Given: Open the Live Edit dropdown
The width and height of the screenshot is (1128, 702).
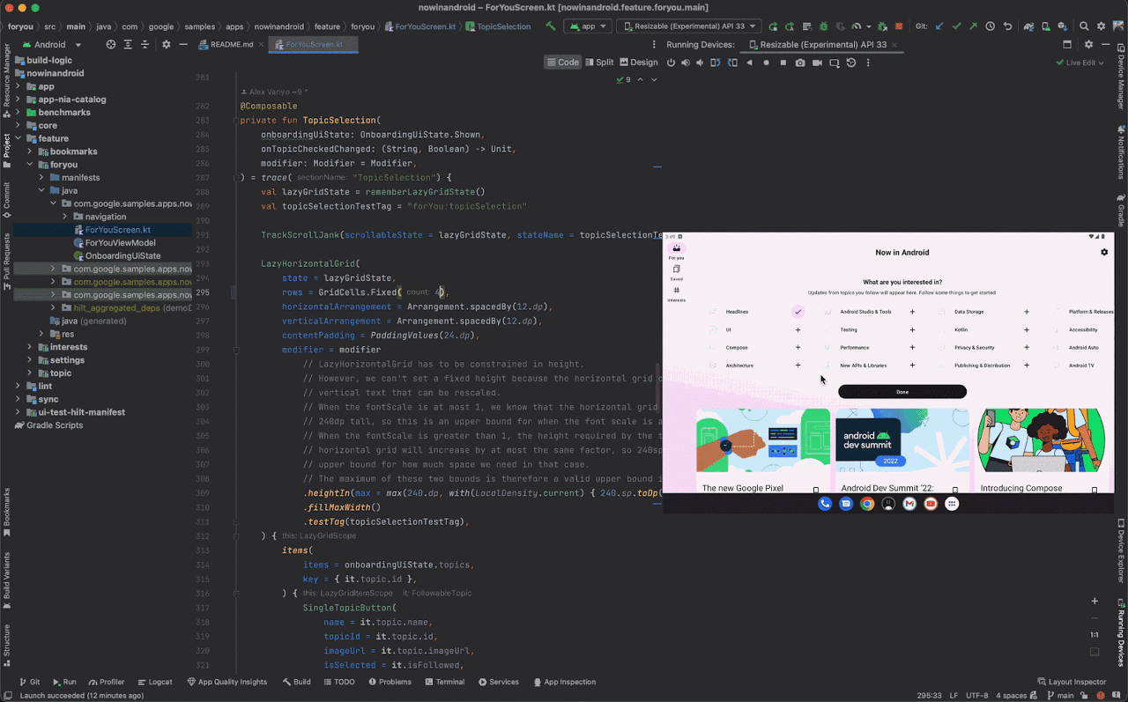Looking at the screenshot, I should [1080, 63].
